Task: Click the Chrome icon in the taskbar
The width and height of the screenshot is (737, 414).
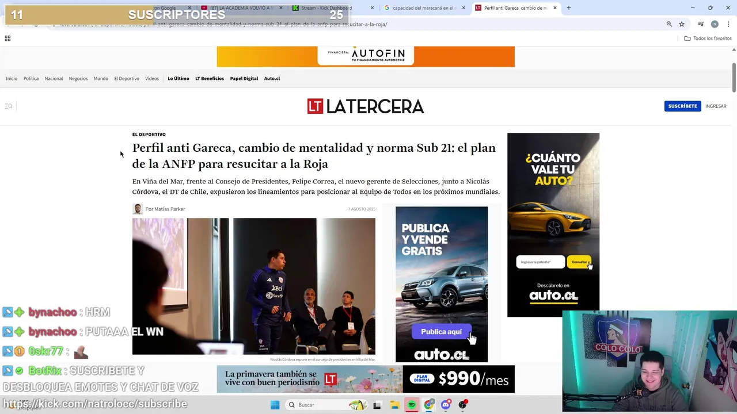Action: (429, 405)
